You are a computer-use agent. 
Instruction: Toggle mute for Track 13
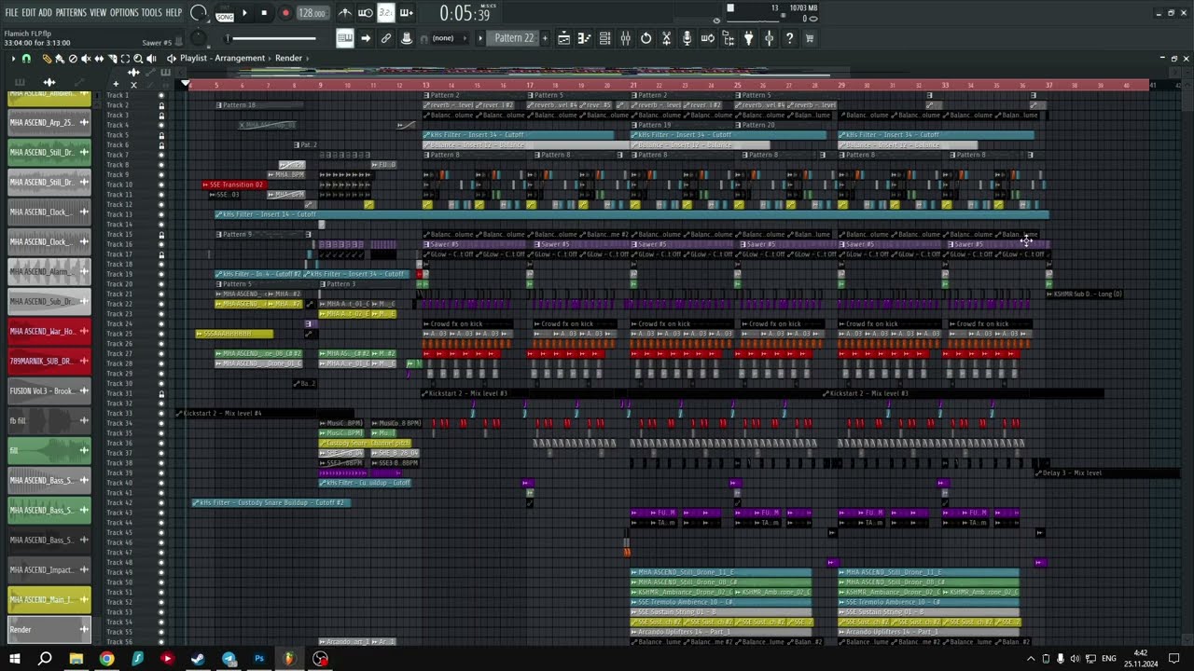[160, 214]
